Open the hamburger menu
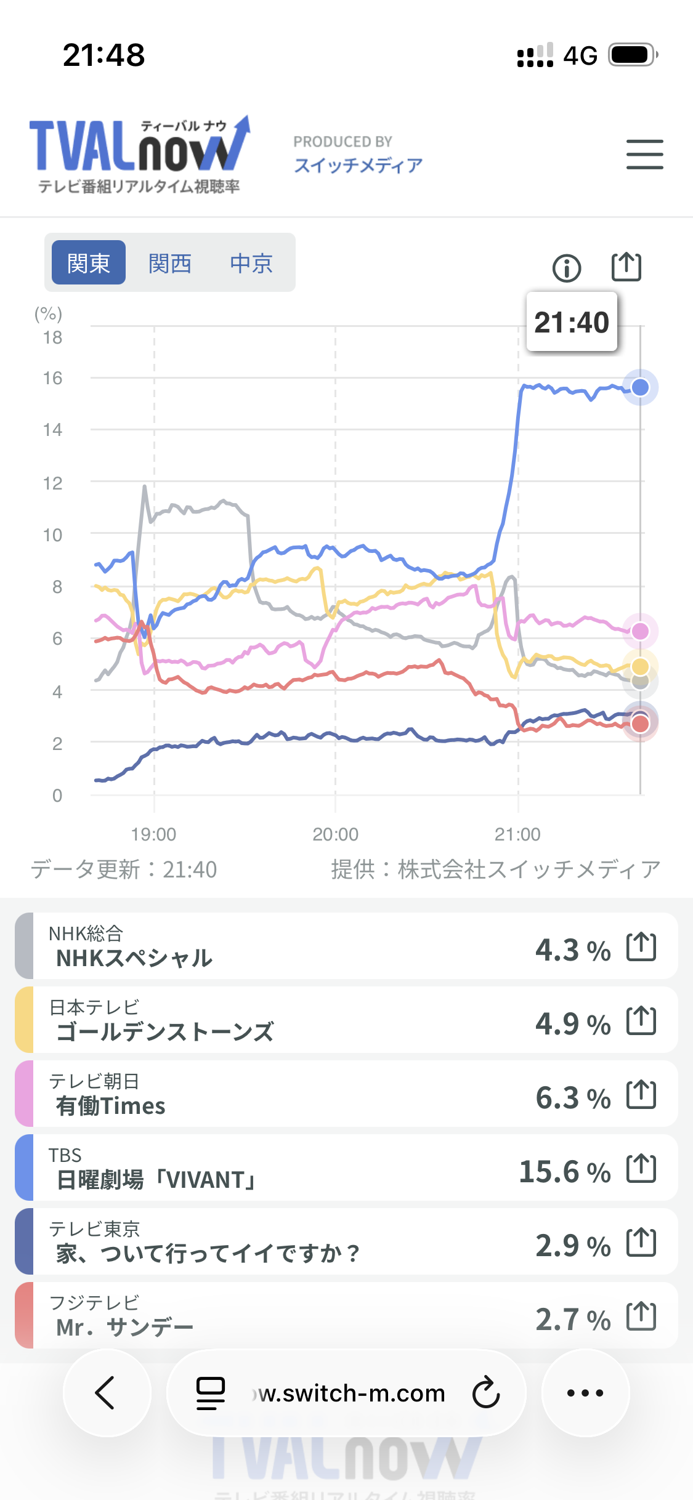Viewport: 693px width, 1500px height. pyautogui.click(x=644, y=154)
